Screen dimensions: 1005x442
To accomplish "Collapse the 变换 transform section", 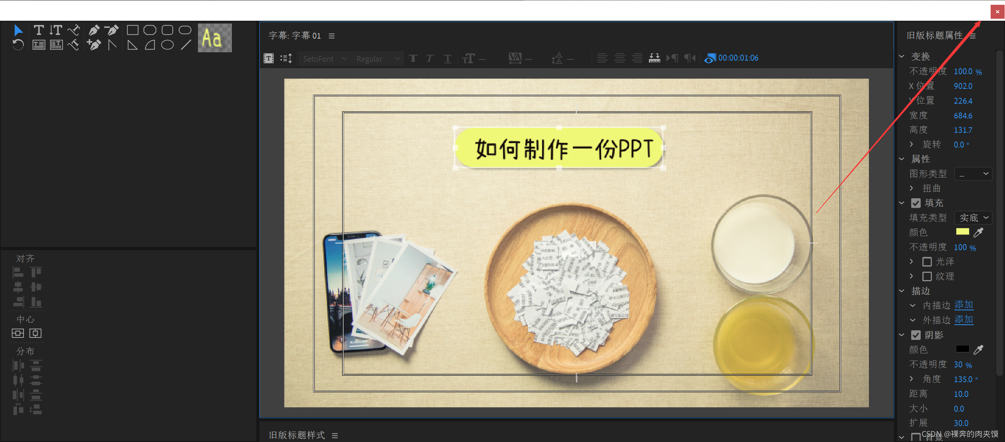I will 902,56.
